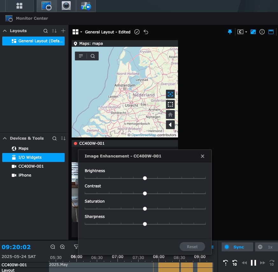Screen dimensions: 278x272
Task: Collapse the Layouts section
Action: pyautogui.click(x=5, y=31)
